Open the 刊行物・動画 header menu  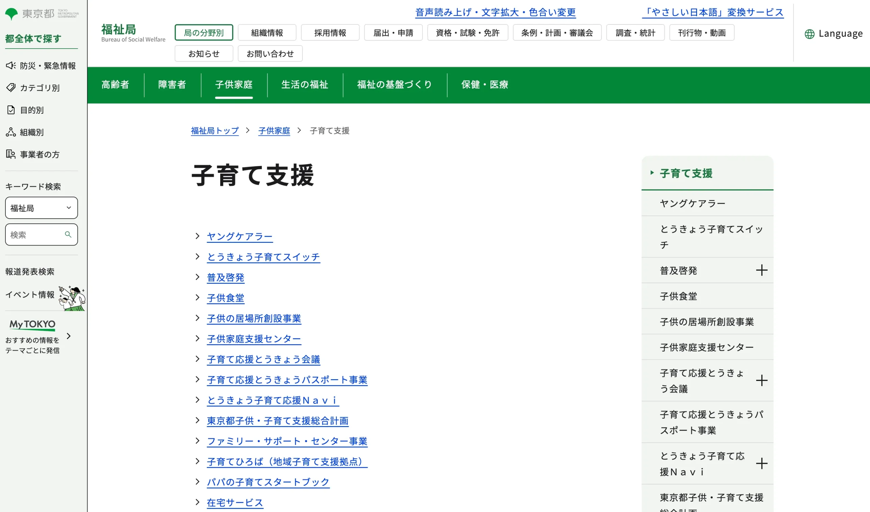point(702,33)
